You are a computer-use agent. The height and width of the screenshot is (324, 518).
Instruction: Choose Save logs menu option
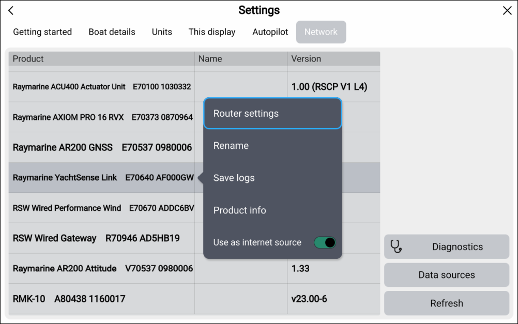(272, 178)
